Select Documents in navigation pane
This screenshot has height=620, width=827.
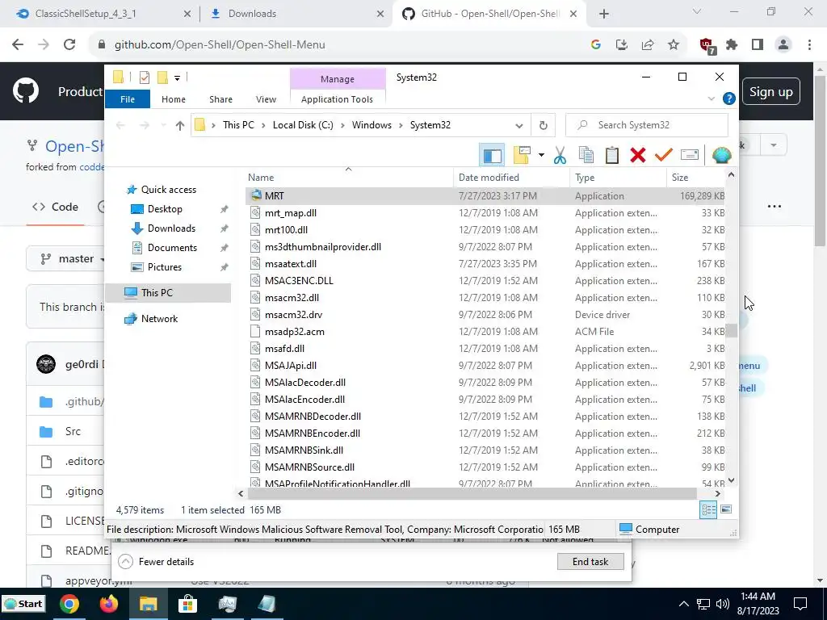(172, 248)
